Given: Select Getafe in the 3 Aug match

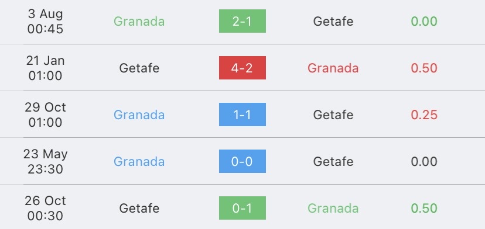Looking at the screenshot, I should 333,21.
